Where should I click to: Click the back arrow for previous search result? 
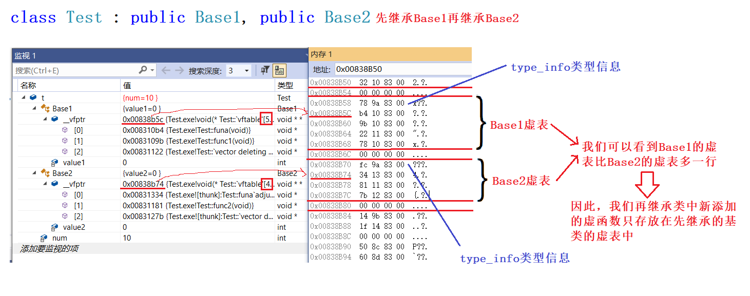click(166, 70)
